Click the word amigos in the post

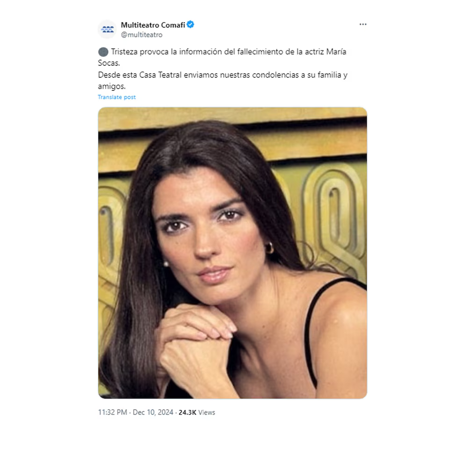(x=112, y=87)
